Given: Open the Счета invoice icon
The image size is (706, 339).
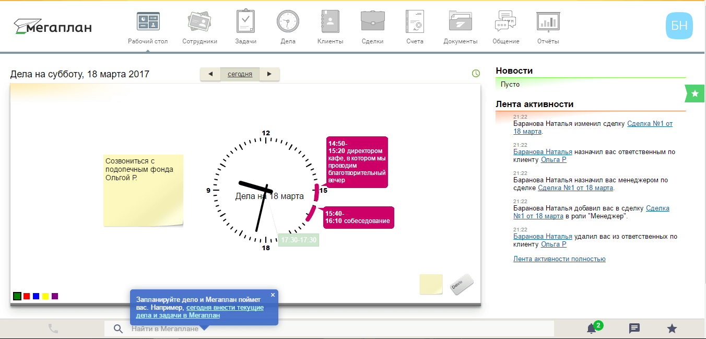Looking at the screenshot, I should (x=415, y=22).
